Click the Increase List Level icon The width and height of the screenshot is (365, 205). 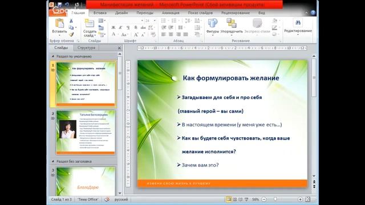pos(171,27)
